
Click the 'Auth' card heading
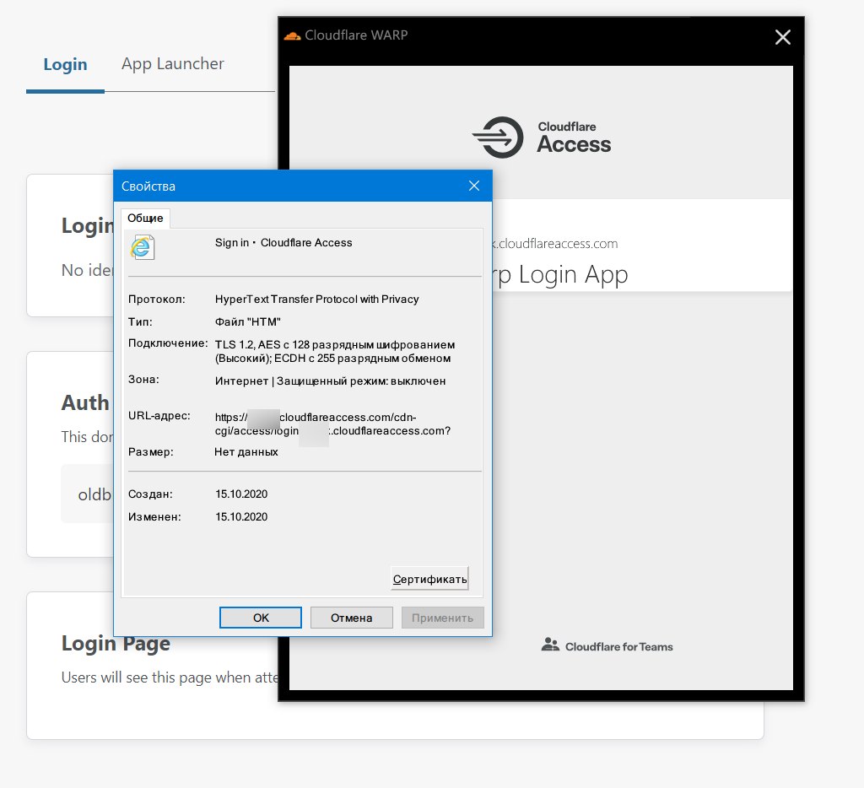85,402
